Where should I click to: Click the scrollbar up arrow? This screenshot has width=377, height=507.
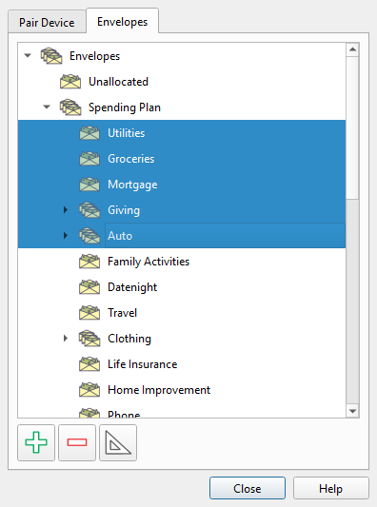click(x=352, y=49)
